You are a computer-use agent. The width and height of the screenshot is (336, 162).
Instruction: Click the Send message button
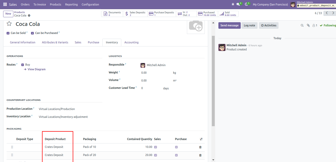[x=229, y=25]
